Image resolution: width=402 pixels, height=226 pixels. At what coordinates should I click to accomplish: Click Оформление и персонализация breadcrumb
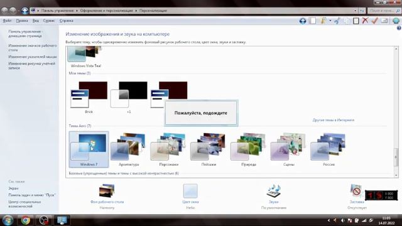[x=106, y=11]
